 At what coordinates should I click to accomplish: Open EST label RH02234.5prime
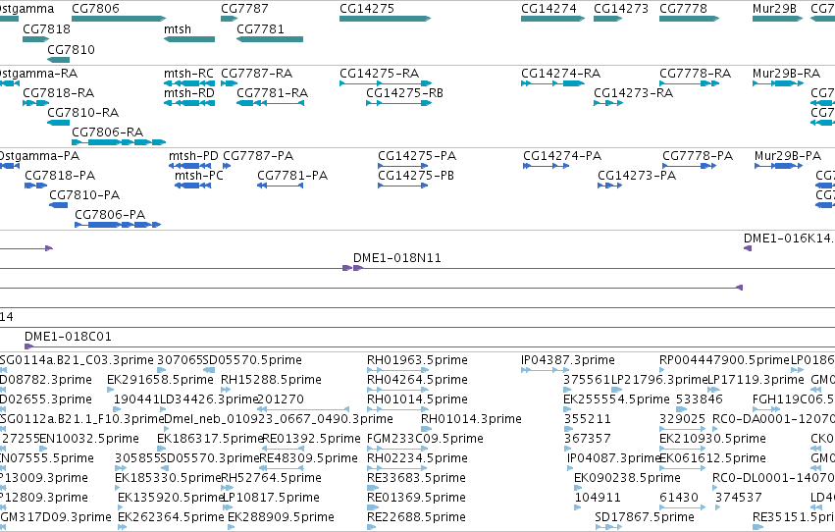418,458
